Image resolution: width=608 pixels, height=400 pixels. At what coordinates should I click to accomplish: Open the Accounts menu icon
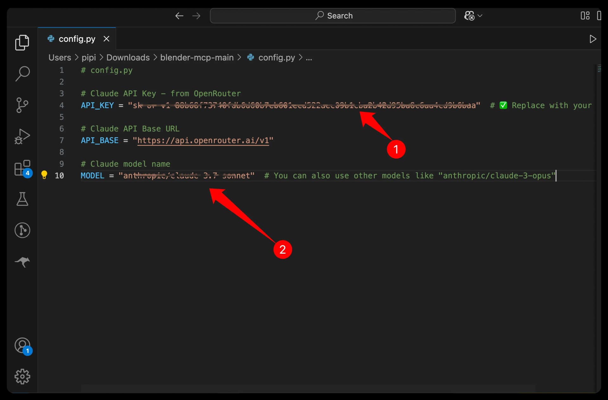(x=23, y=346)
